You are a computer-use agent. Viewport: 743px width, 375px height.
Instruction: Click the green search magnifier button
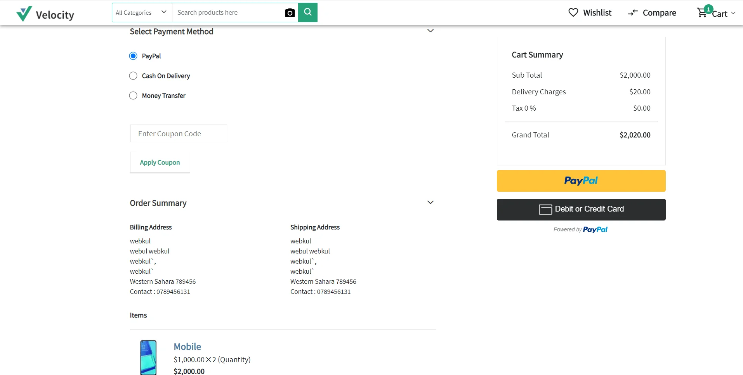pyautogui.click(x=308, y=12)
